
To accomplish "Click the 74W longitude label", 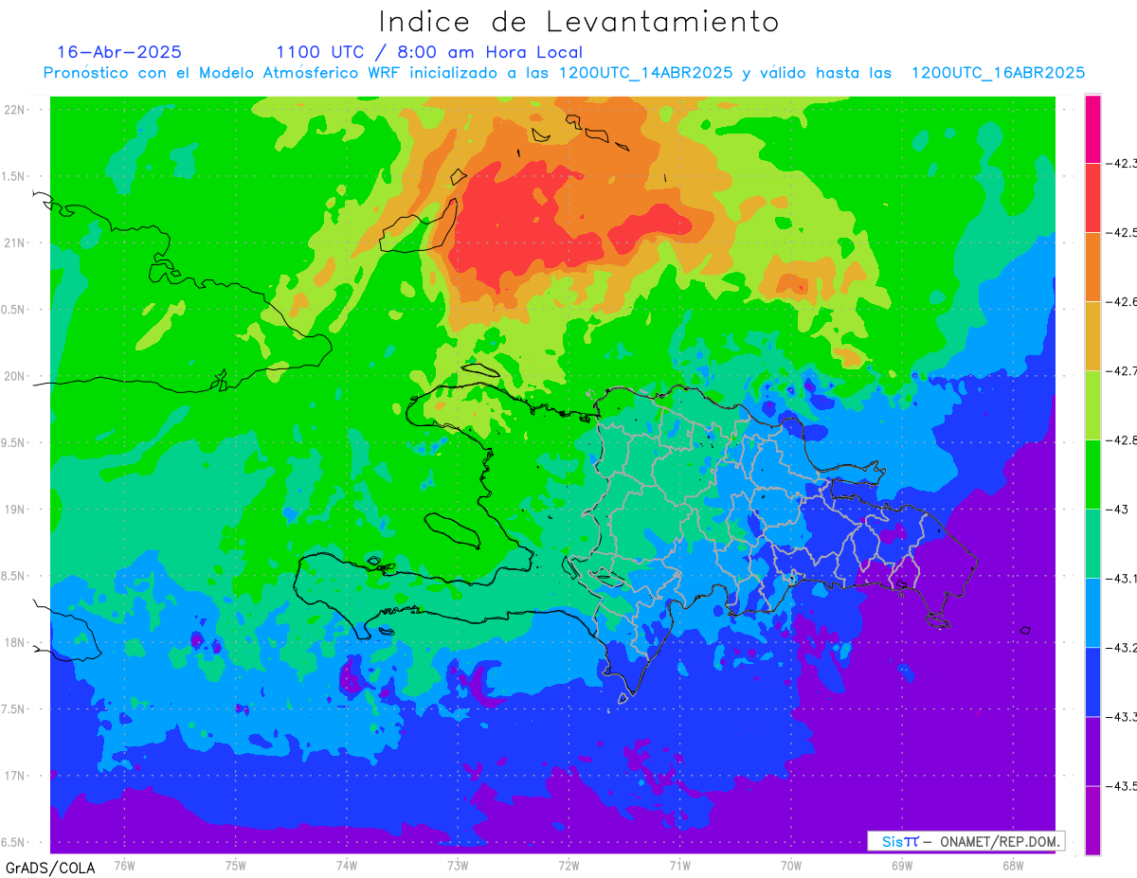I will (x=347, y=866).
